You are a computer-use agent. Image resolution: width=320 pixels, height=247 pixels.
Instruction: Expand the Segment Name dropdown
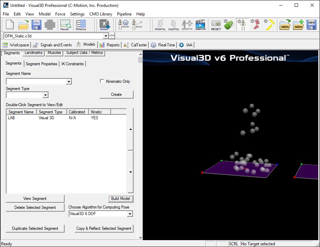coord(69,82)
